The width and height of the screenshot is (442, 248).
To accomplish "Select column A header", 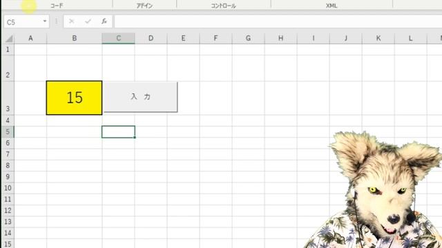I will (x=30, y=39).
